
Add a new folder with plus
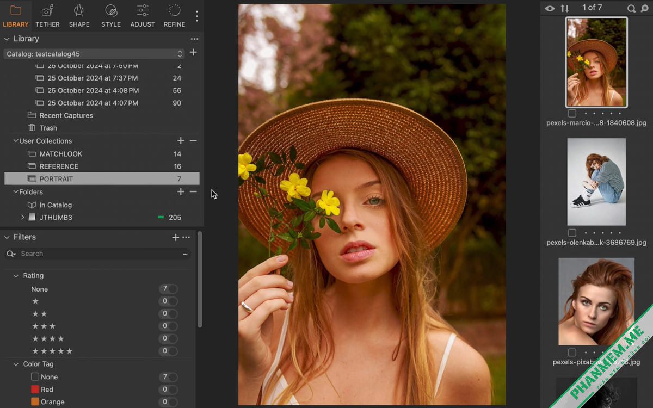pos(181,192)
